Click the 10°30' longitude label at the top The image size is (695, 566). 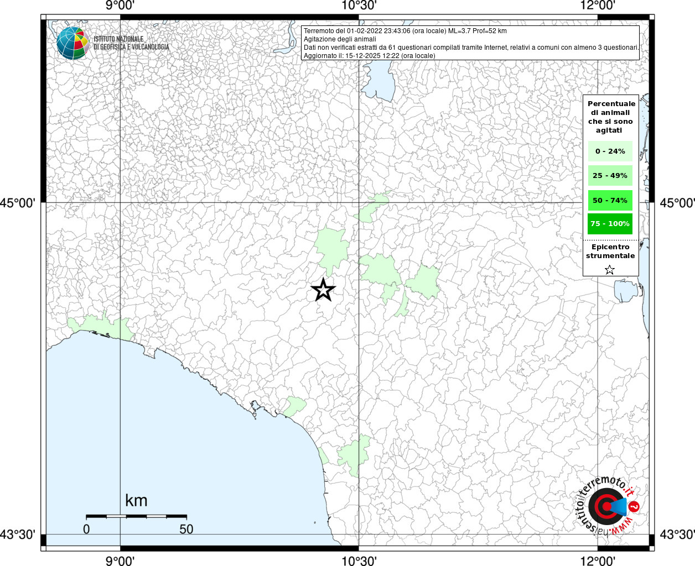click(x=359, y=6)
